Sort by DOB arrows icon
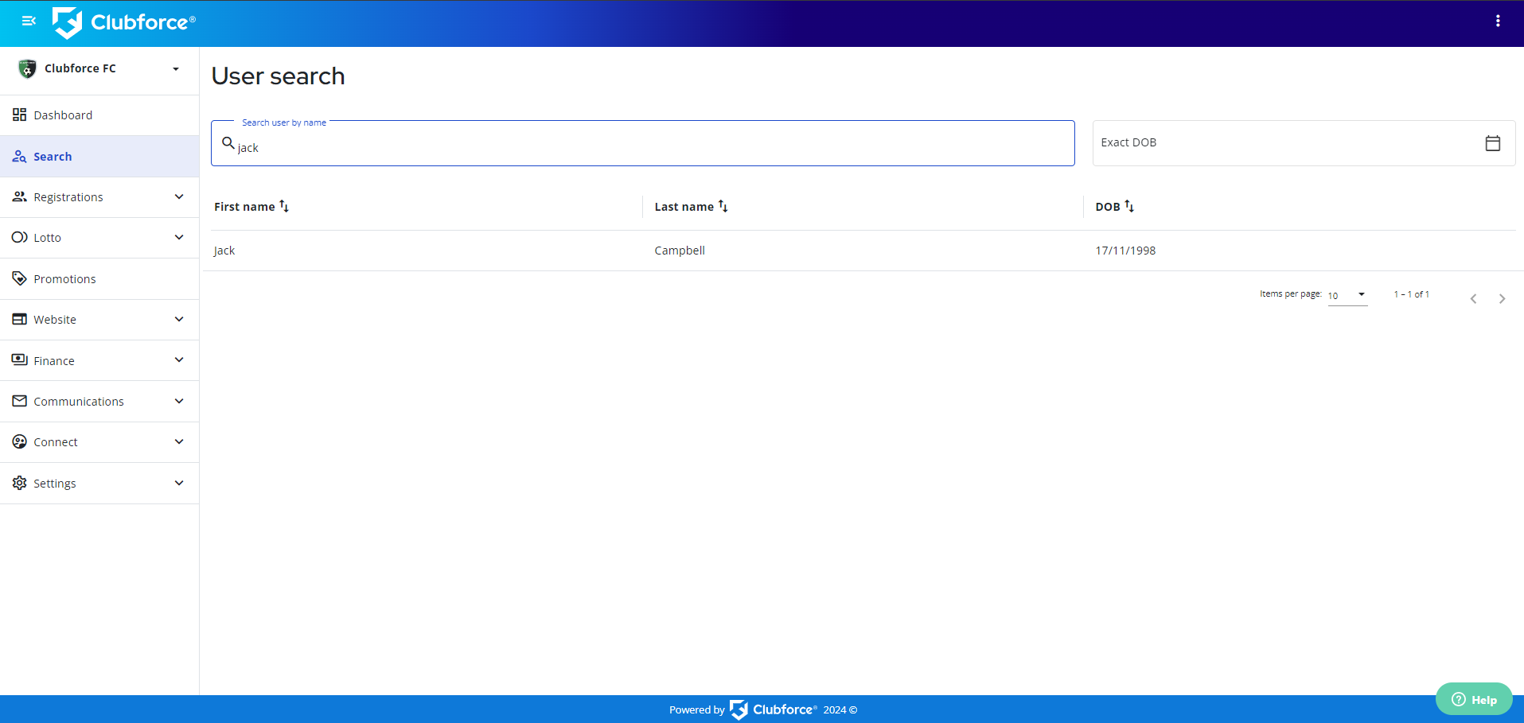The width and height of the screenshot is (1524, 723). point(1129,206)
